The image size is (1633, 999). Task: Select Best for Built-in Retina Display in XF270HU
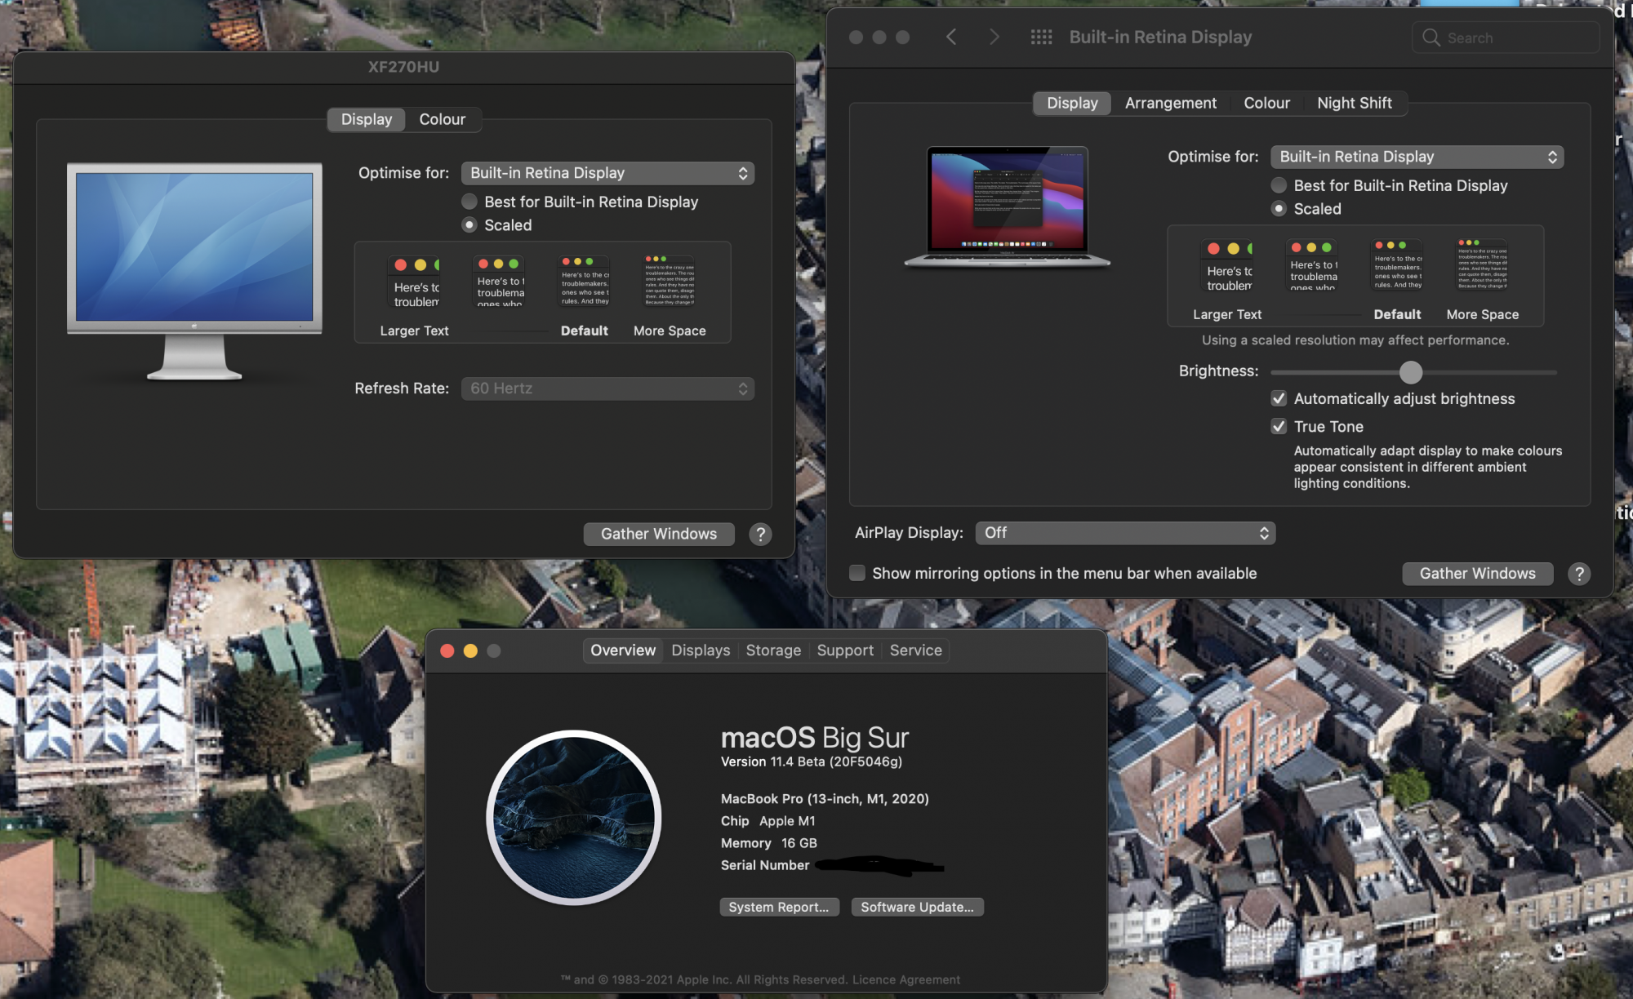(x=469, y=202)
